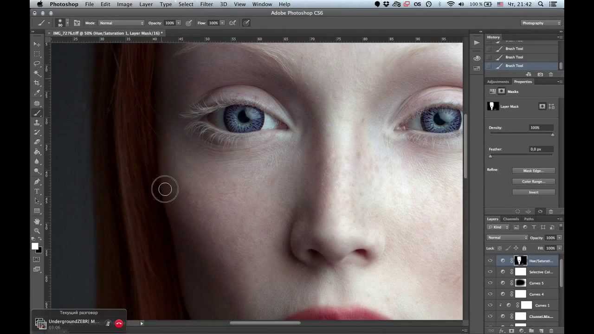The image size is (594, 334).
Task: Select the Healing Brush tool
Action: 37,103
